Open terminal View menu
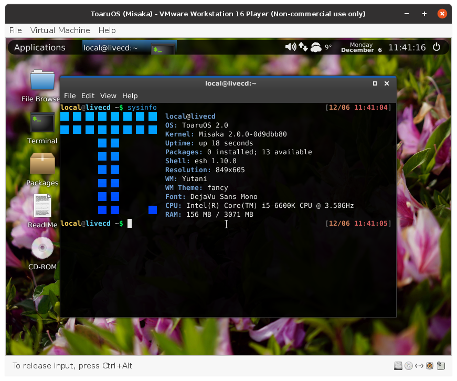The width and height of the screenshot is (457, 381). point(108,96)
